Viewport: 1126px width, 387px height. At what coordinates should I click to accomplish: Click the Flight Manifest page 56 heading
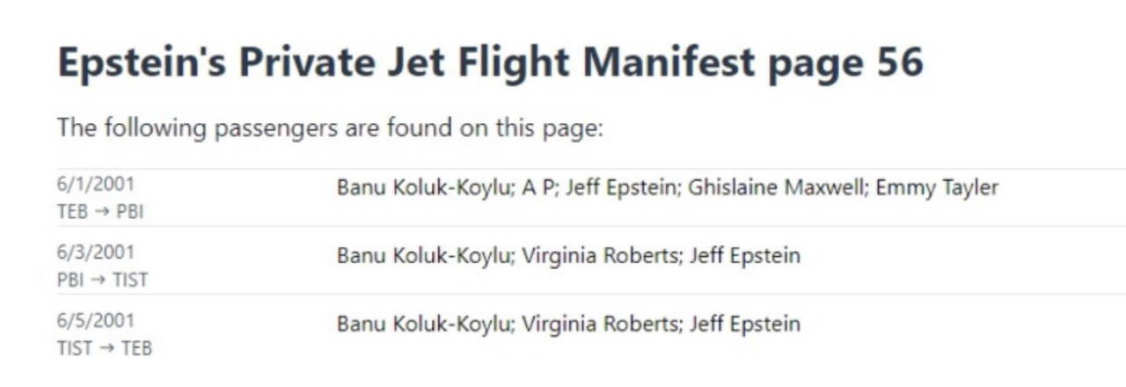(x=490, y=63)
